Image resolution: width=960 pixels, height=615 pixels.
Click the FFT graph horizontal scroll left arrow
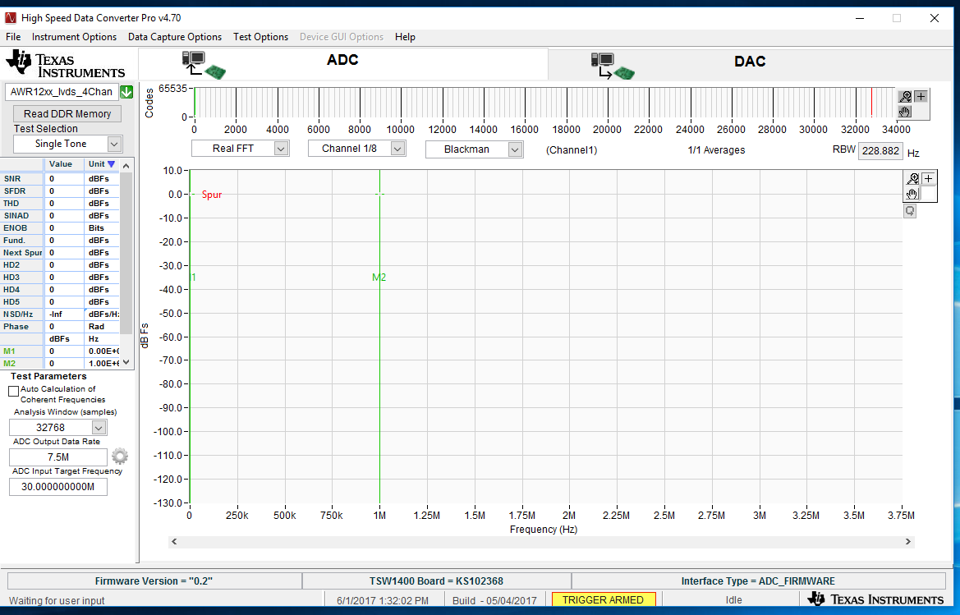174,542
